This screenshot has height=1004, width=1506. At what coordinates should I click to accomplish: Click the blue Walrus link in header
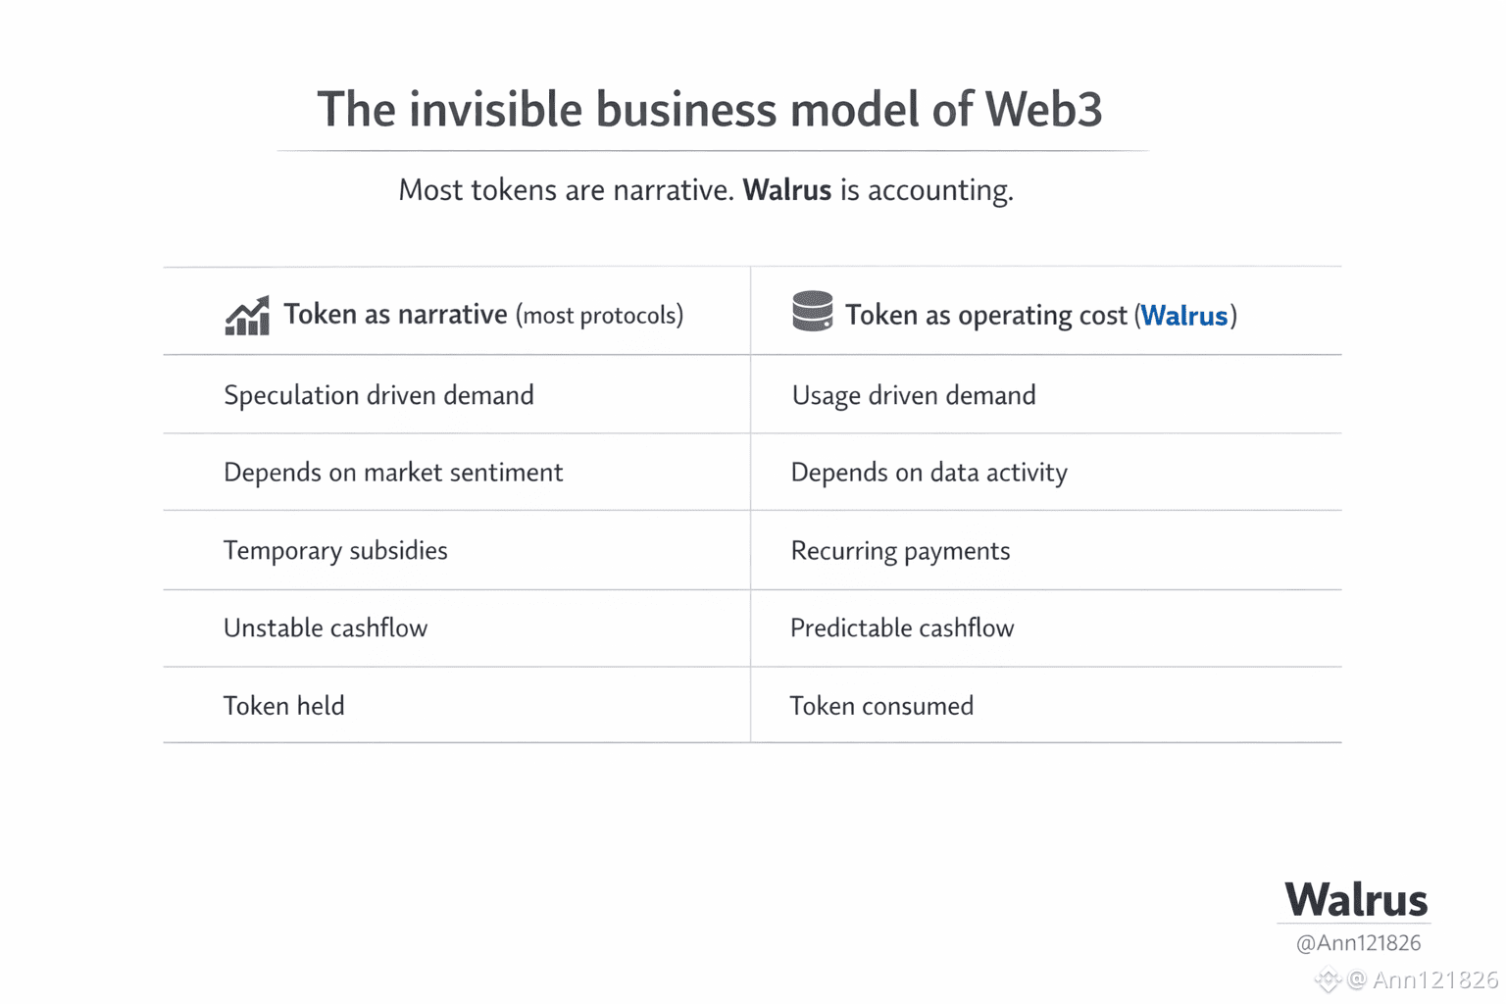click(1183, 316)
